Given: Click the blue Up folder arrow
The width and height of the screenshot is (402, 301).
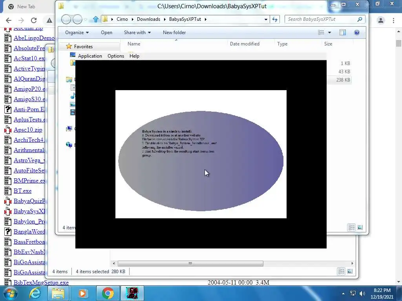Looking at the screenshot, I should tap(96, 19).
